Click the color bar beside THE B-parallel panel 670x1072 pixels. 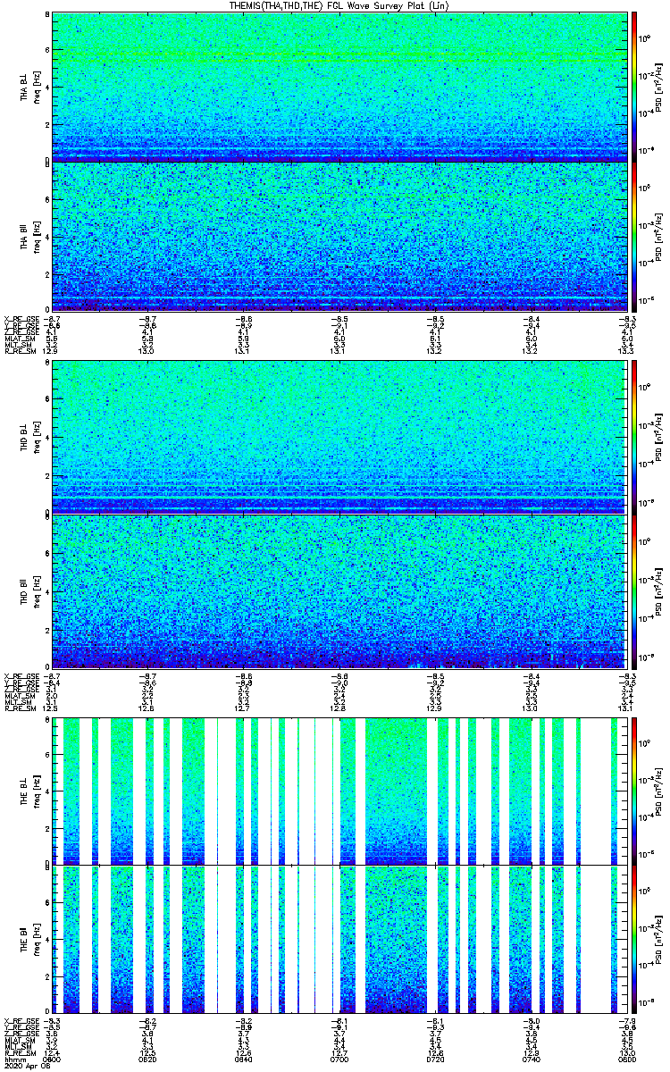(634, 939)
